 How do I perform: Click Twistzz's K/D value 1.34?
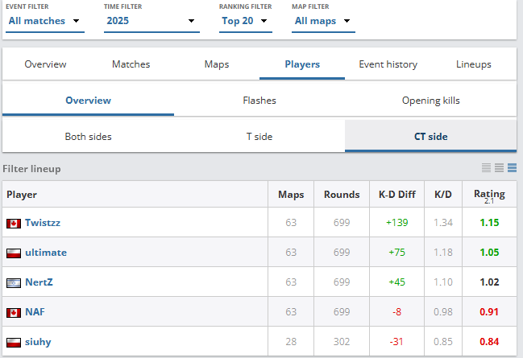tap(443, 223)
